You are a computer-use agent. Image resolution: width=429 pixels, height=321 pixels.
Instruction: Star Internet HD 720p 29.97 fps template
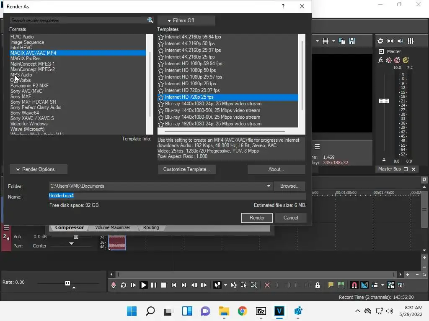click(x=161, y=90)
